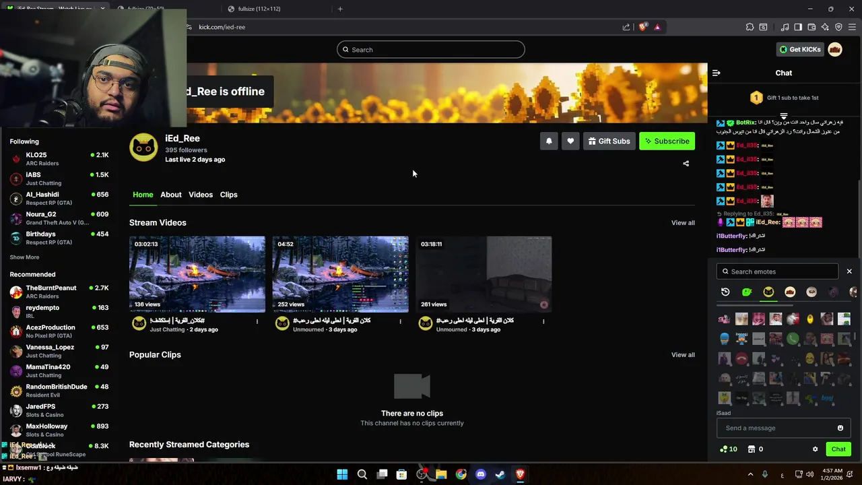
Task: Open options menu for 03:18:11 video
Action: click(543, 321)
